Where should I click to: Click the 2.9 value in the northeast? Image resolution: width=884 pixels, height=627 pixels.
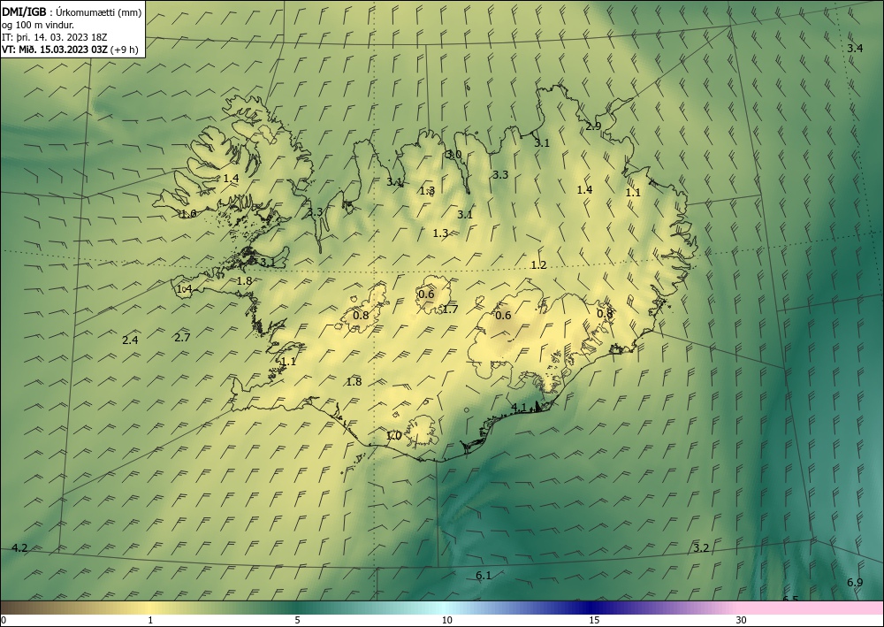click(x=593, y=126)
